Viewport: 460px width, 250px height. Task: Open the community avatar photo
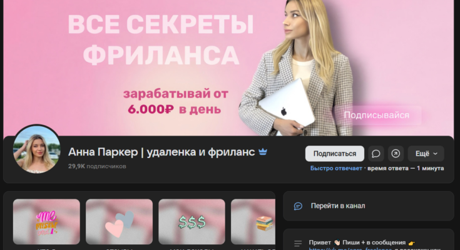(x=37, y=149)
